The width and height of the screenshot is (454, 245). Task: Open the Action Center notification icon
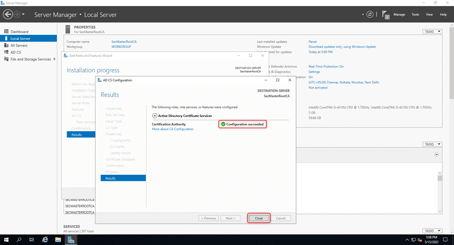445,239
